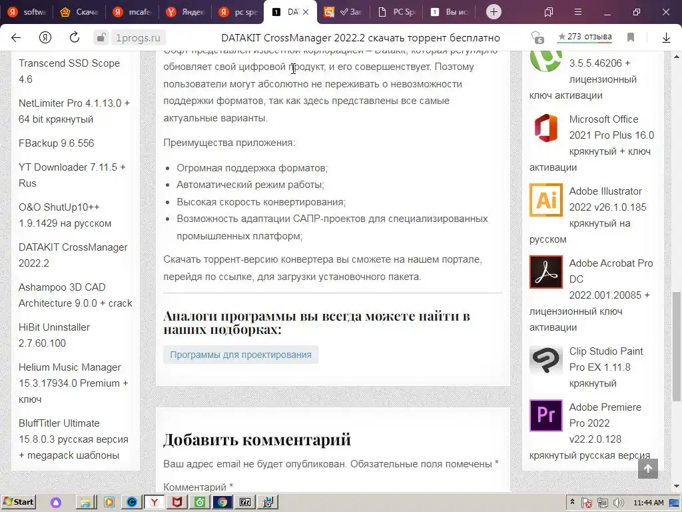Screen dimensions: 682x512
Task: Open the file explorer taskbar icon
Action: pos(86,503)
